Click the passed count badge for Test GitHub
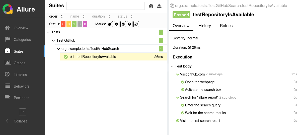 tap(161, 40)
